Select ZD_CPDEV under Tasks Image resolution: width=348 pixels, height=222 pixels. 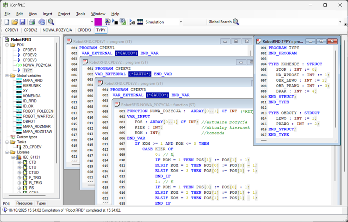coord(32,147)
